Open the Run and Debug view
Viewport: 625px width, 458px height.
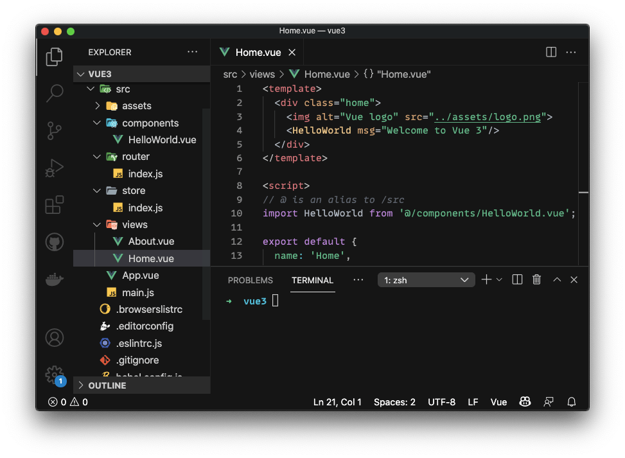(54, 168)
